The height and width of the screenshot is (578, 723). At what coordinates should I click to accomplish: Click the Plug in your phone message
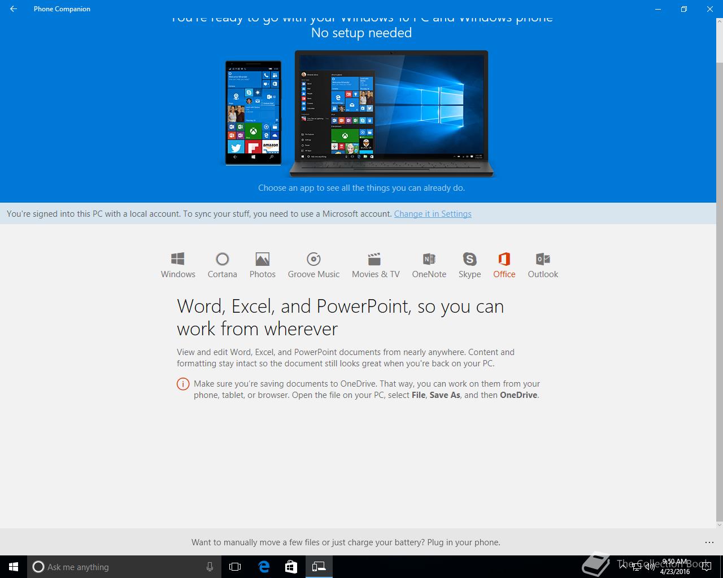pyautogui.click(x=346, y=542)
